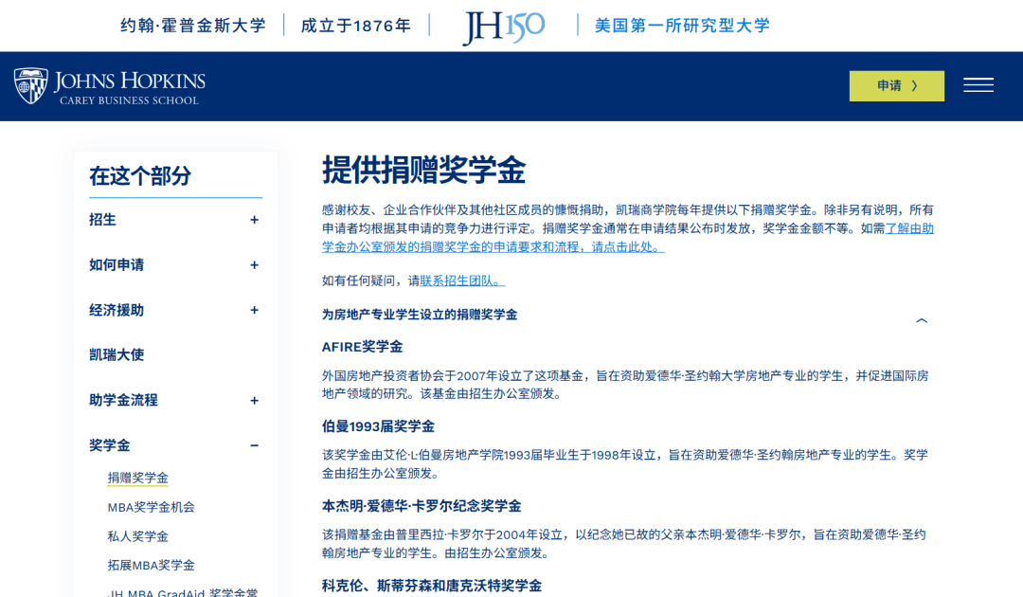Open the 经济援助 sidebar menu item

click(x=117, y=310)
